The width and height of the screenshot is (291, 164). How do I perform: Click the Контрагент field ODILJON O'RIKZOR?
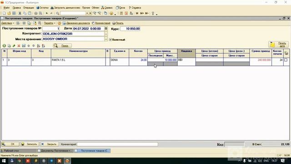[x=73, y=34]
